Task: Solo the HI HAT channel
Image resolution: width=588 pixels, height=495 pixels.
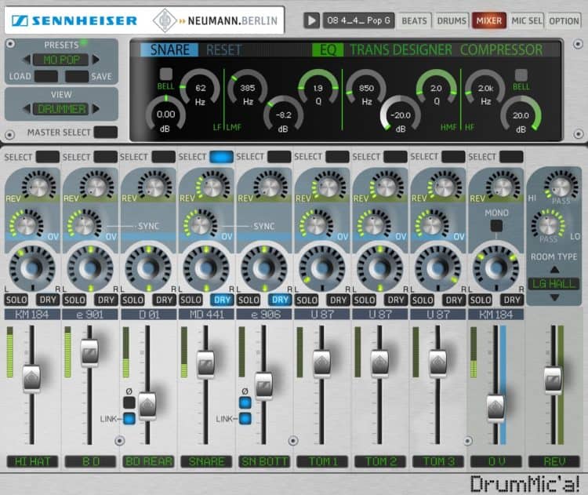Action: [16, 300]
